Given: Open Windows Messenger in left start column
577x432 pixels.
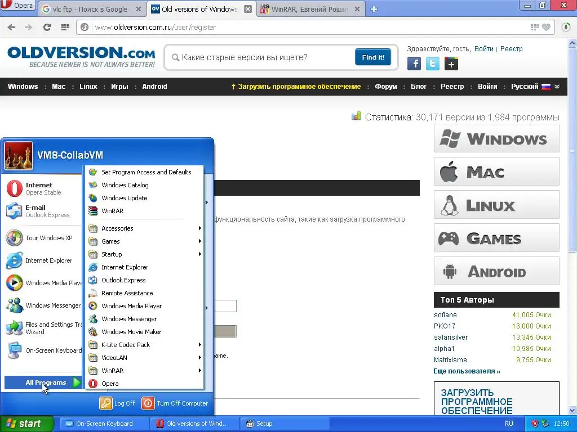Looking at the screenshot, I should pyautogui.click(x=43, y=305).
